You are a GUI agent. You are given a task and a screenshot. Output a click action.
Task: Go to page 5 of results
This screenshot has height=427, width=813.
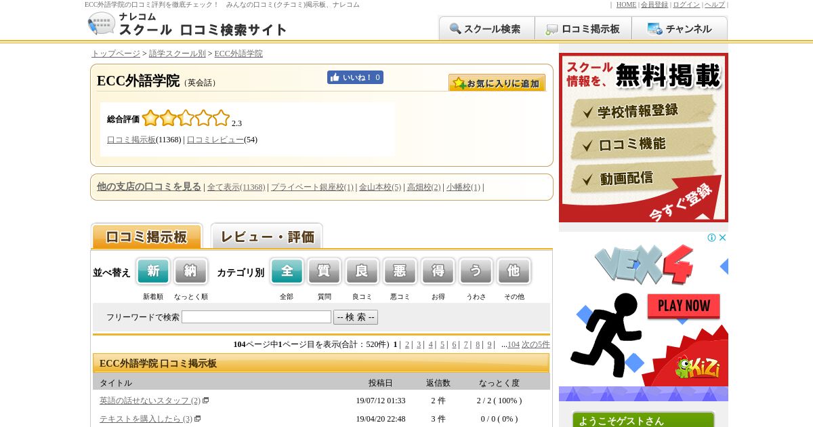tap(442, 344)
